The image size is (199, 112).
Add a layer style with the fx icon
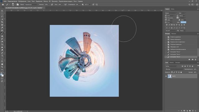click(x=182, y=111)
